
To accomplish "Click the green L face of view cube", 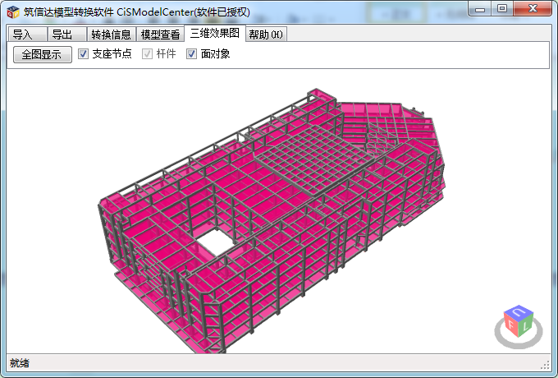I will click(x=528, y=326).
